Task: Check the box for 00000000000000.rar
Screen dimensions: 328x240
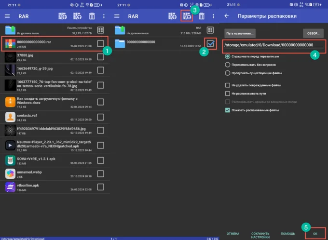Action: click(x=101, y=43)
